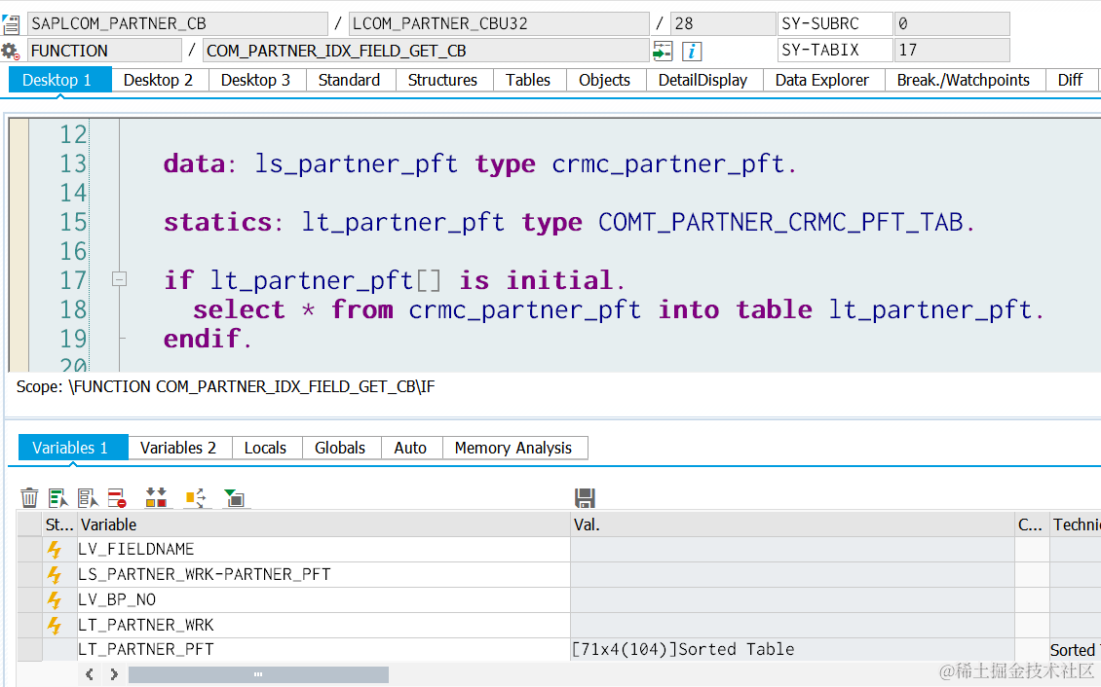
Task: Open the Standard tab
Action: [349, 80]
